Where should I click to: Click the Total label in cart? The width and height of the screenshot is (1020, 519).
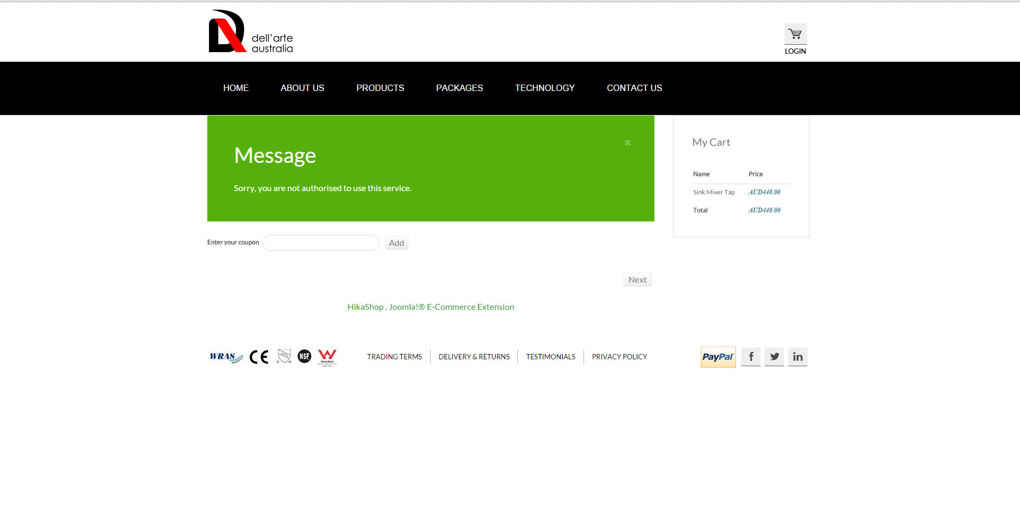(700, 210)
